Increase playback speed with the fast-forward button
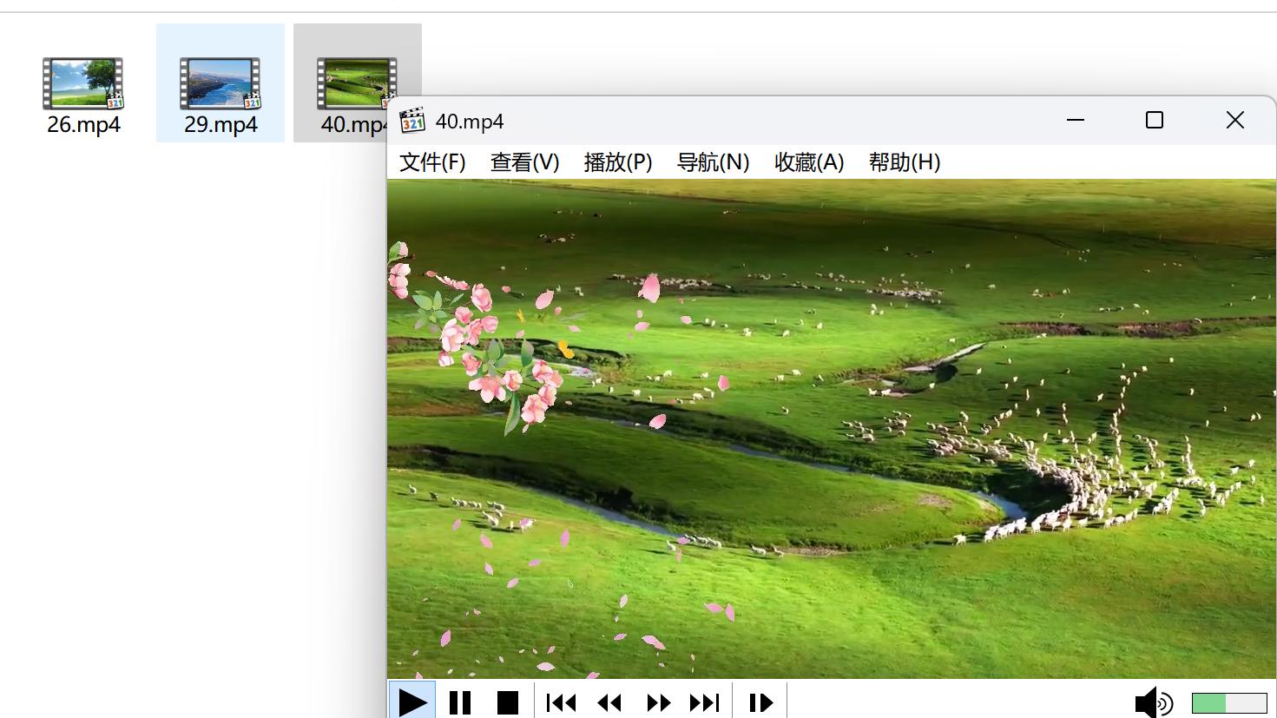 click(657, 702)
